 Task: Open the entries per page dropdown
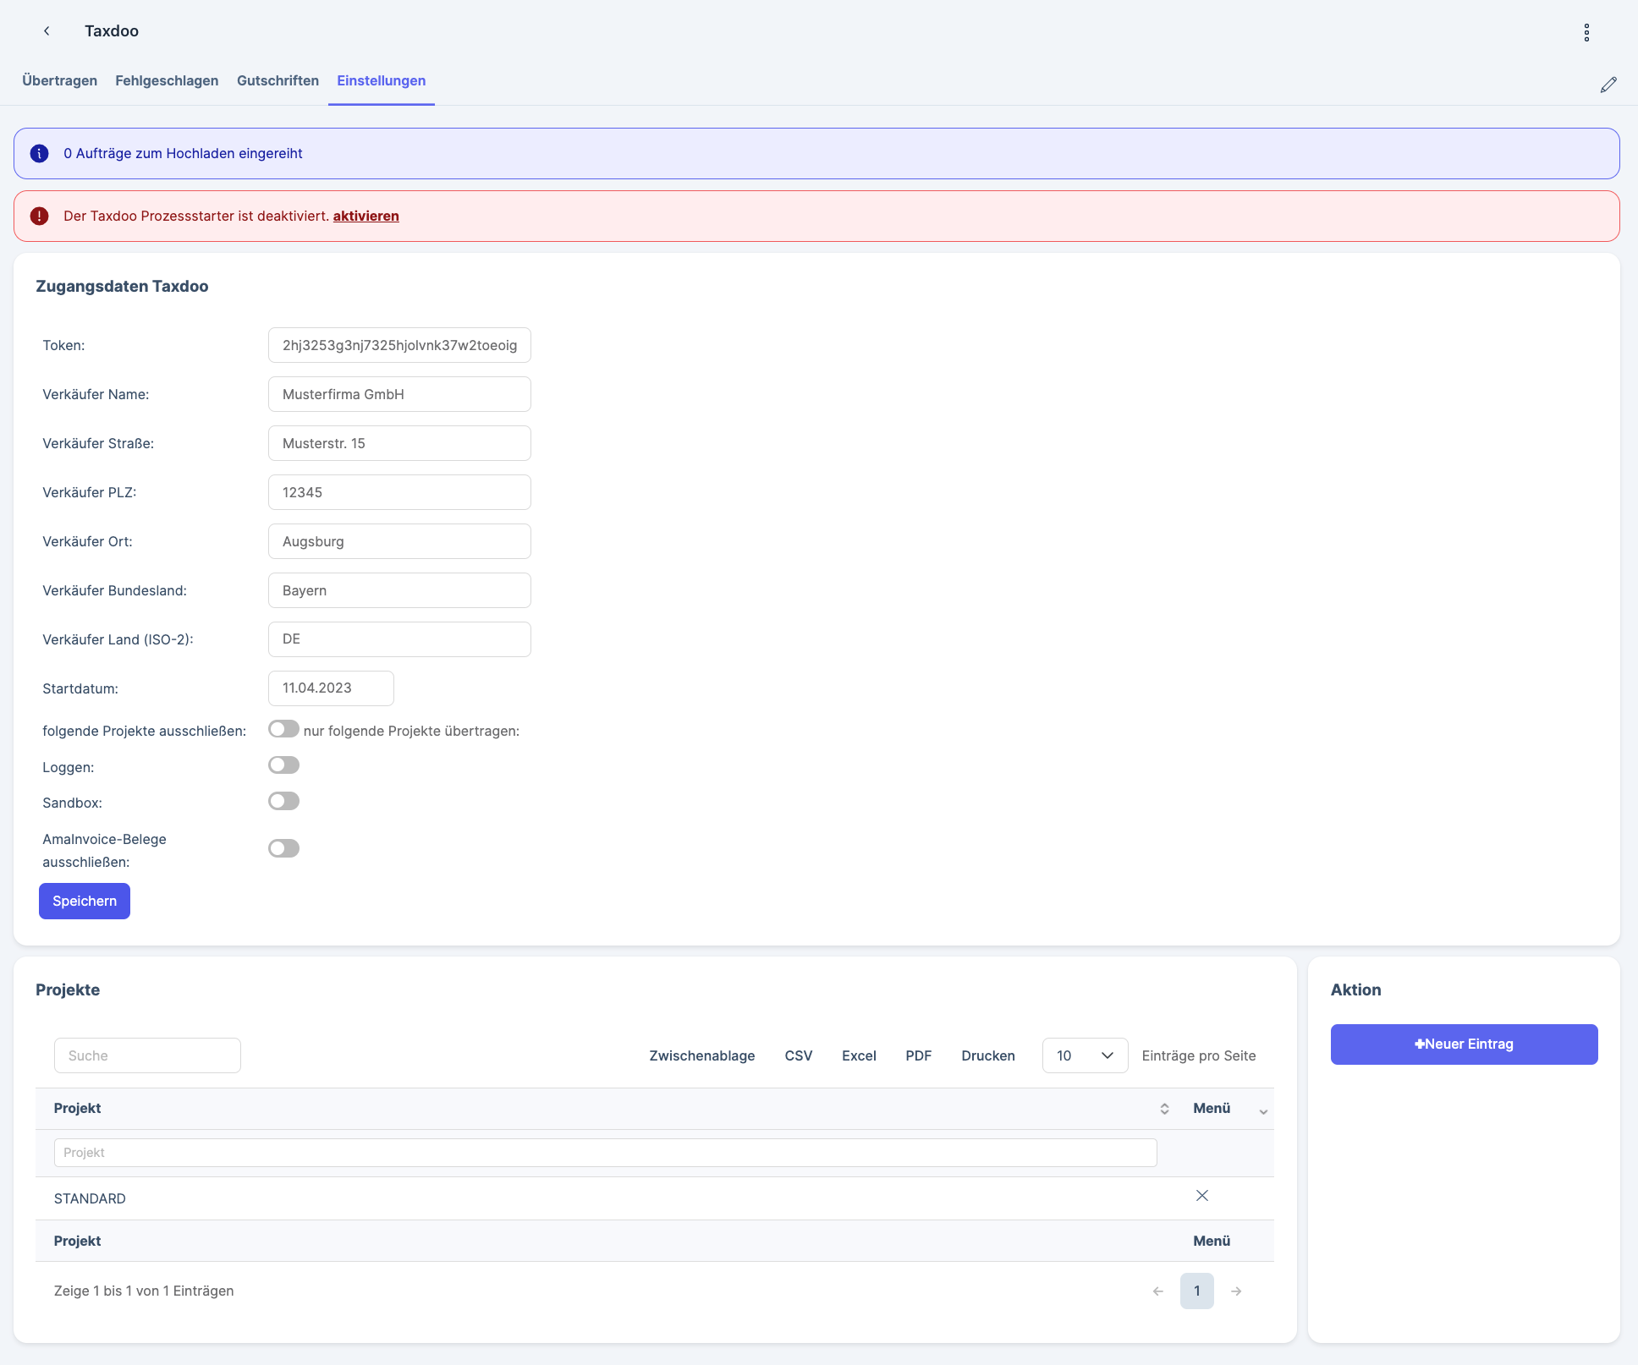pyautogui.click(x=1084, y=1055)
